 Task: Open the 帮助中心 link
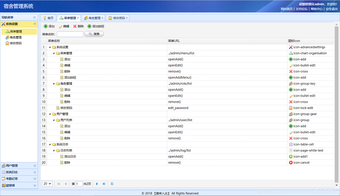[317, 9]
